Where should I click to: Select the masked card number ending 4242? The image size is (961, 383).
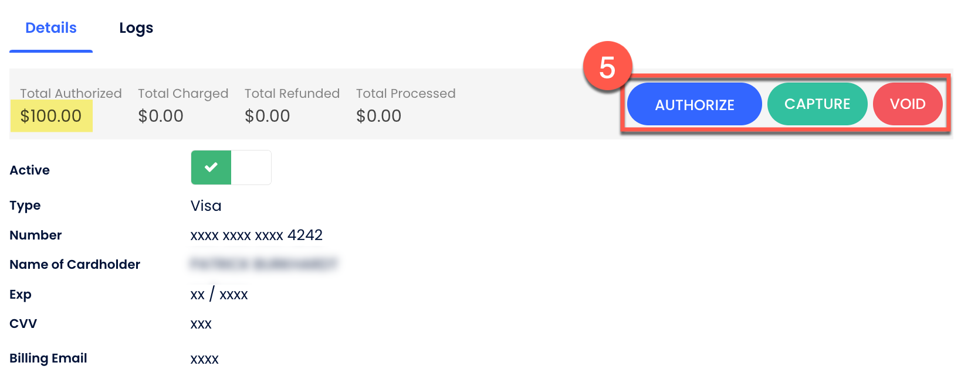[256, 235]
